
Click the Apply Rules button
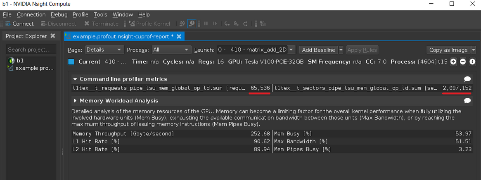362,50
